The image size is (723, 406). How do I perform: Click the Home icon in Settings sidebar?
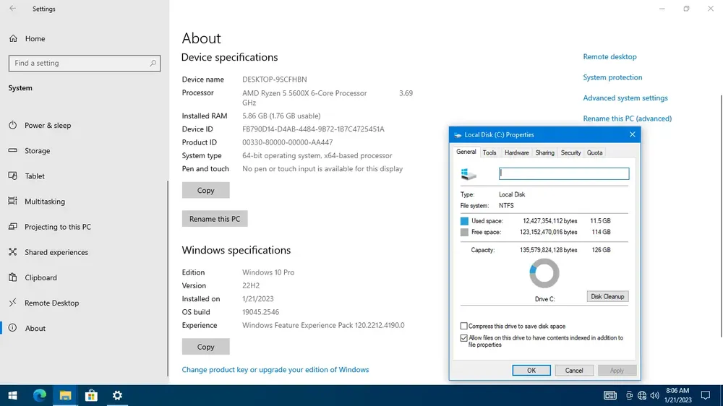click(12, 38)
